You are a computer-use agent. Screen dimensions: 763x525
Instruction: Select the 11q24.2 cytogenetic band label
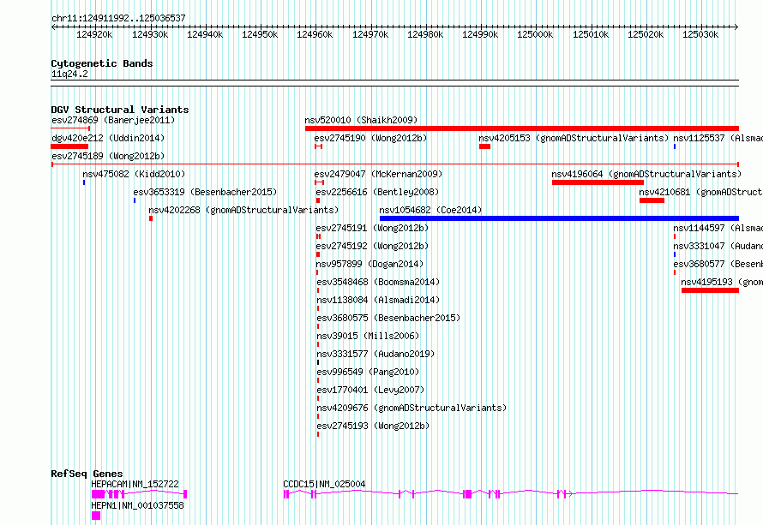(x=69, y=74)
